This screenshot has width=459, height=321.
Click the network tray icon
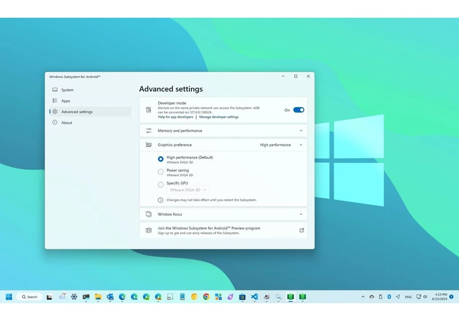tap(419, 297)
